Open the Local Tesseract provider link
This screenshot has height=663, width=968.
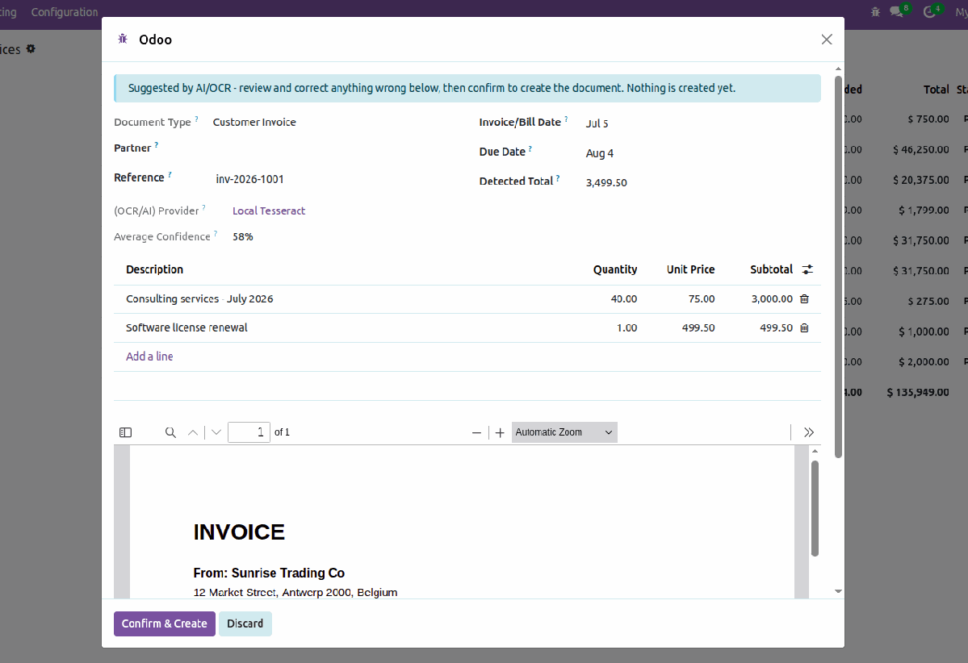point(269,211)
